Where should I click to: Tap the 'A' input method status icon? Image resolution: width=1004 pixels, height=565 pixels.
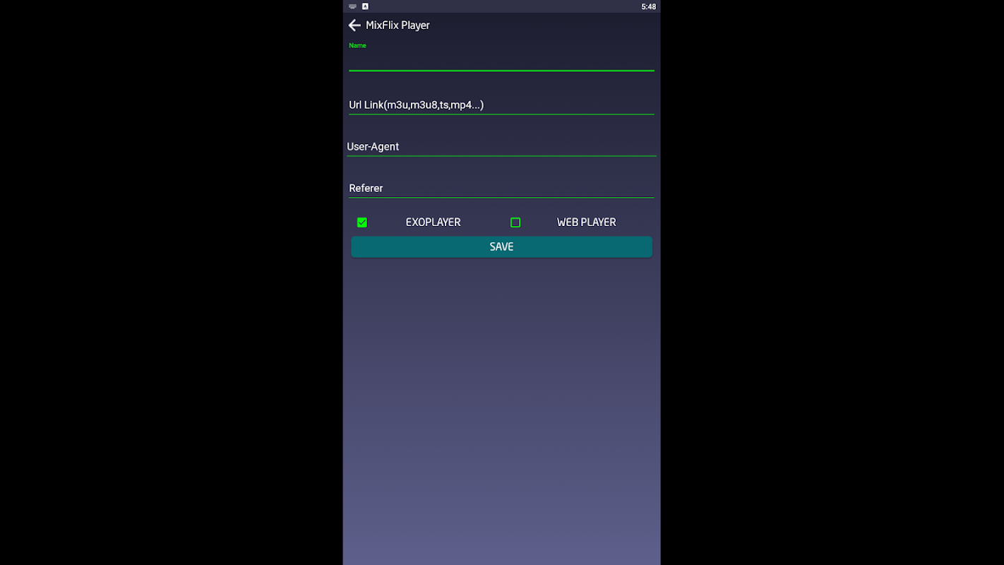click(x=365, y=6)
